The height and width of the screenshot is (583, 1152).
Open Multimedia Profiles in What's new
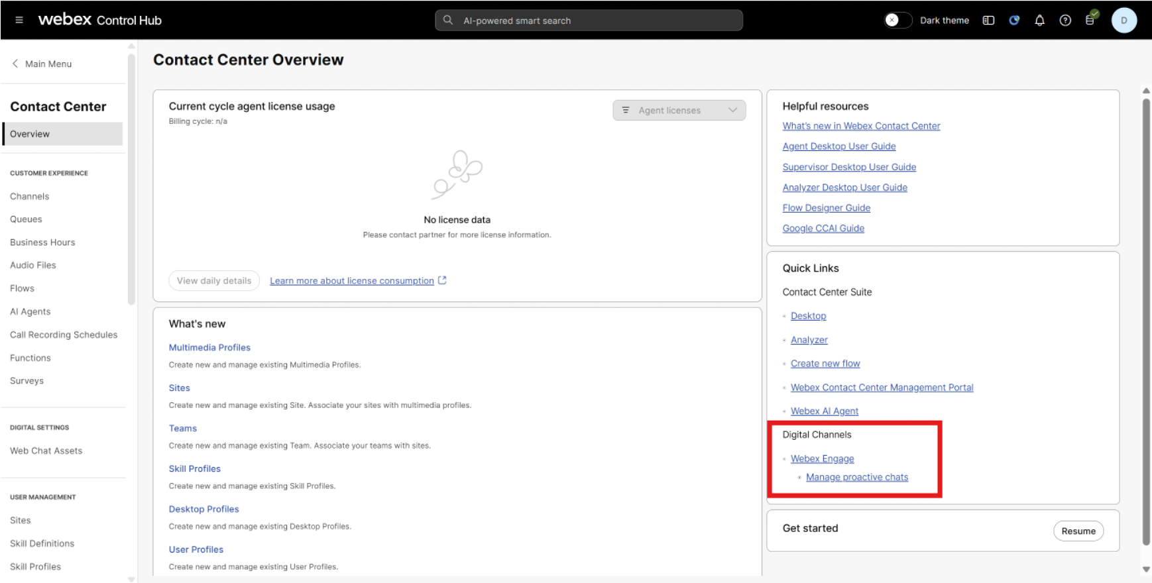(209, 347)
